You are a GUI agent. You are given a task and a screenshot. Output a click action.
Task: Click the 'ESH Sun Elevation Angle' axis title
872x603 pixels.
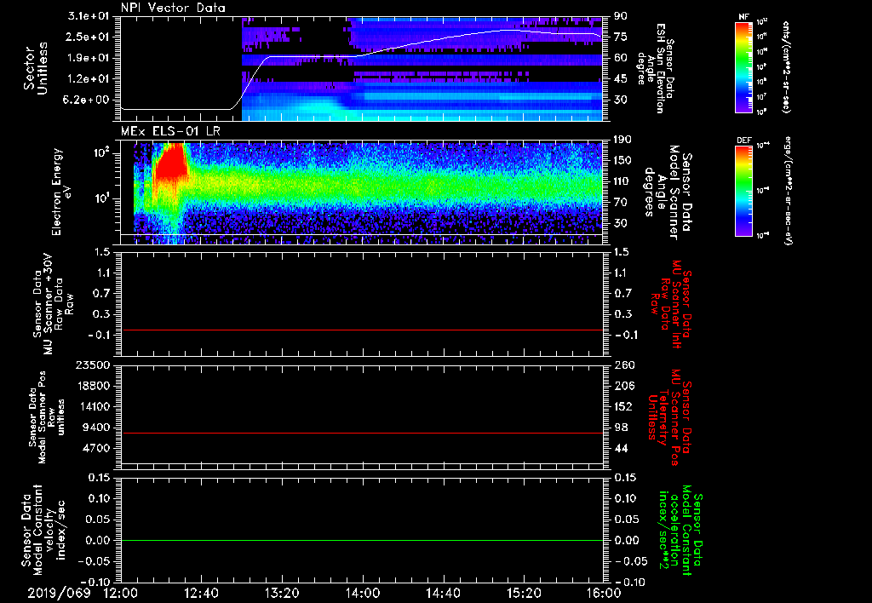[655, 68]
